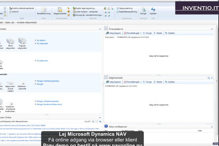Run Bogfør lagerregulering from the ribbon
The width and height of the screenshot is (219, 146).
(84, 8)
